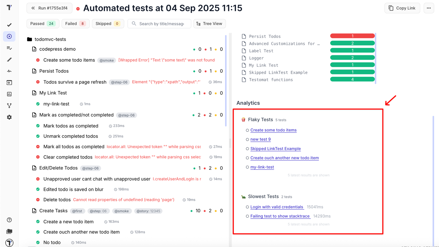Click the Runs play icon in sidebar
The width and height of the screenshot is (439, 247).
tap(9, 36)
